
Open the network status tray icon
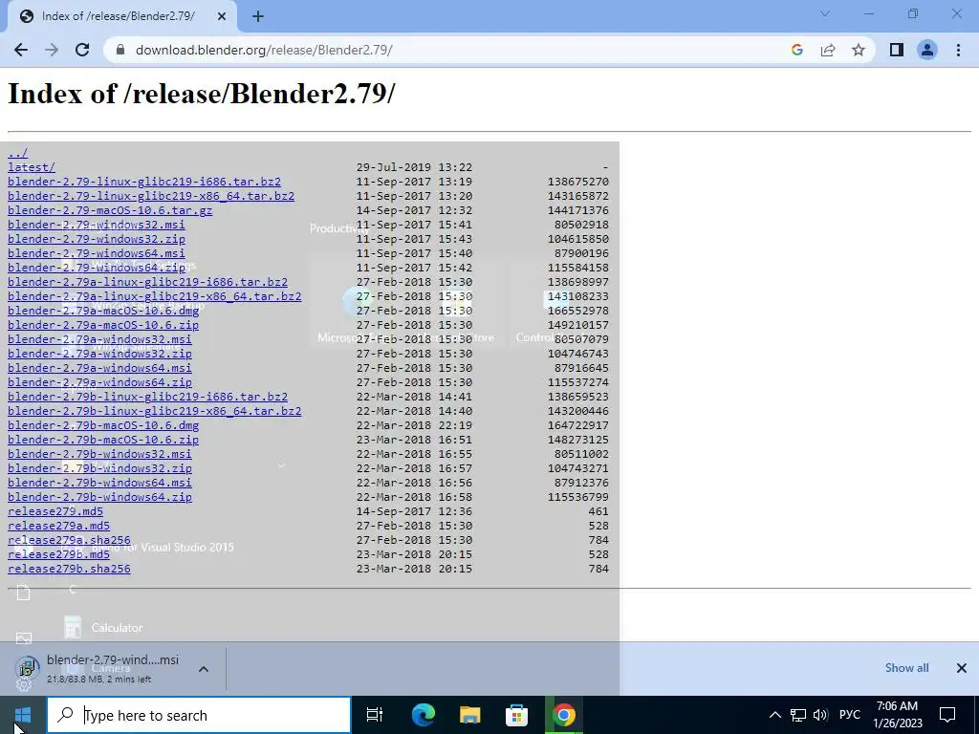tap(798, 715)
